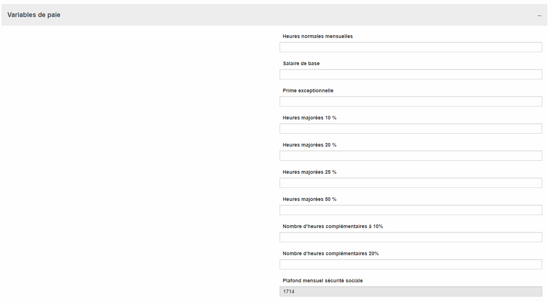Focus the Heures majorées 50 % input

click(411, 210)
